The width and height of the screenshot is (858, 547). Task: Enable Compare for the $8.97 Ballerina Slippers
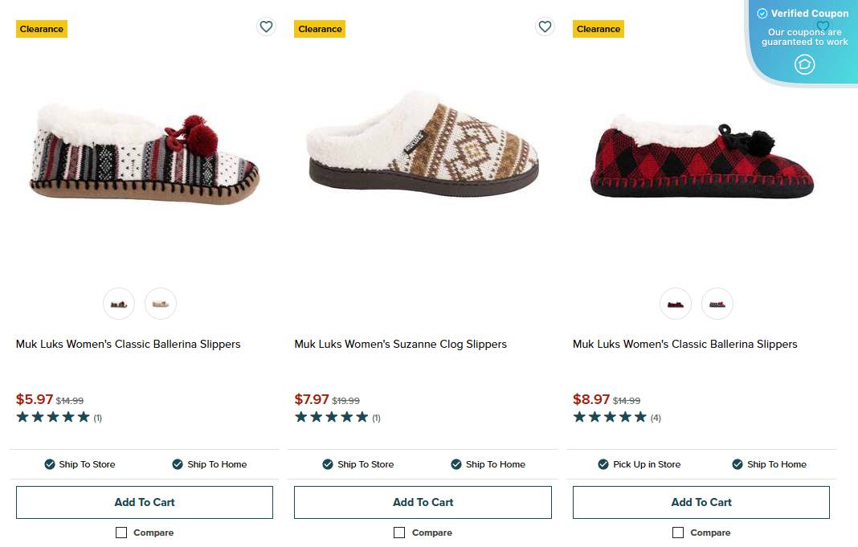[678, 533]
